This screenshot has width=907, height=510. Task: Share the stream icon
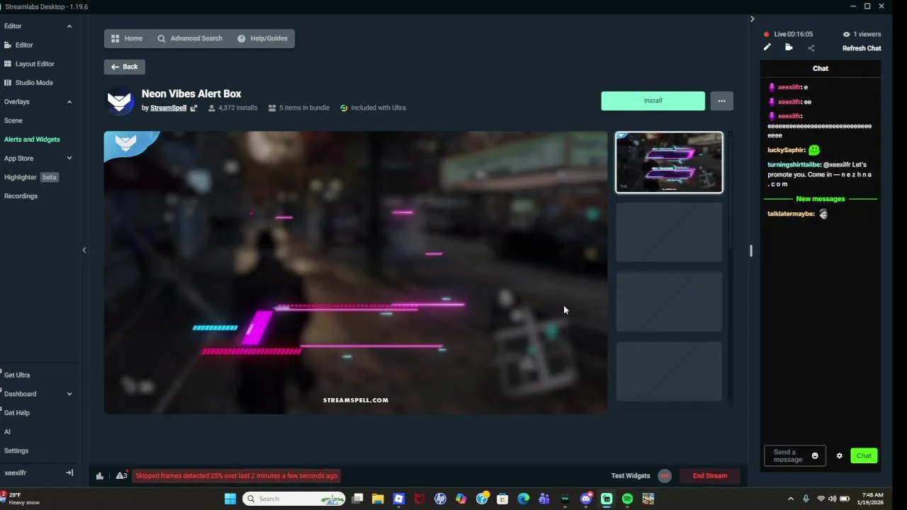click(811, 48)
